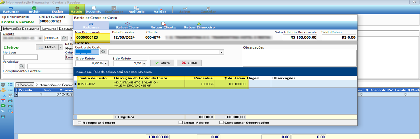Open the % do Rateio dropdown arrow
This screenshot has width=420, height=139.
pos(106,63)
